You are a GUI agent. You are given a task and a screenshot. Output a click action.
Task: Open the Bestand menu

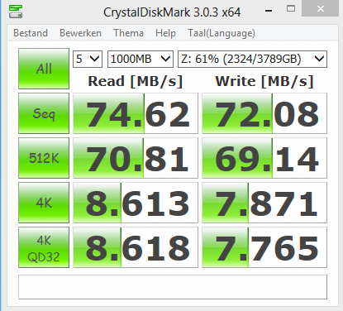31,33
